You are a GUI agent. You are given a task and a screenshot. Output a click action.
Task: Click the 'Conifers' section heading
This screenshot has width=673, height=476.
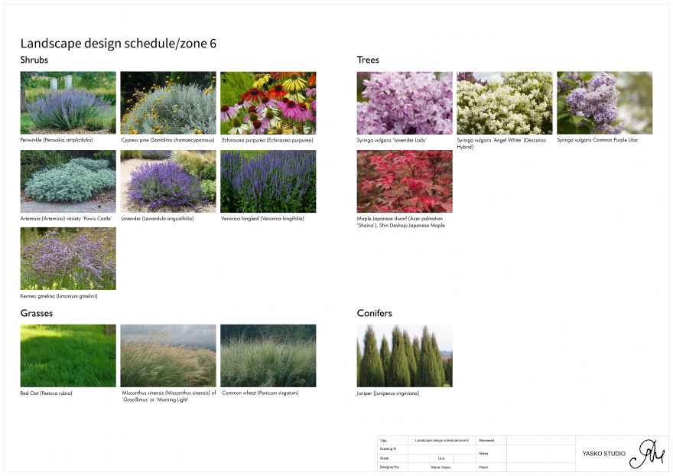374,313
